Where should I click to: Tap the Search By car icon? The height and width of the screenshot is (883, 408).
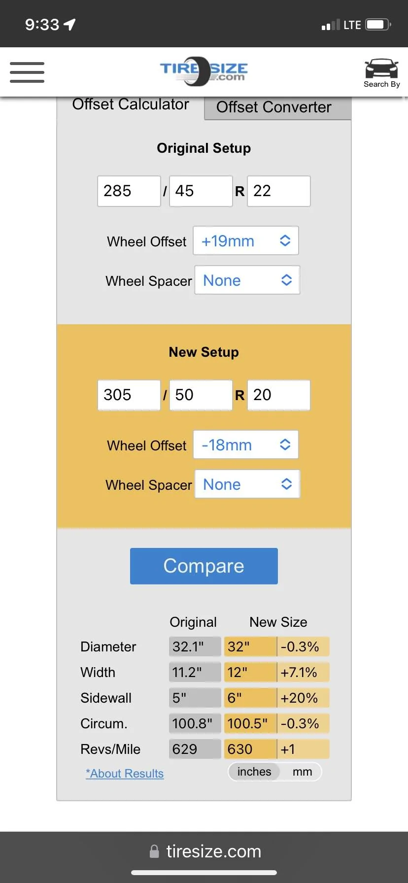[x=381, y=73]
